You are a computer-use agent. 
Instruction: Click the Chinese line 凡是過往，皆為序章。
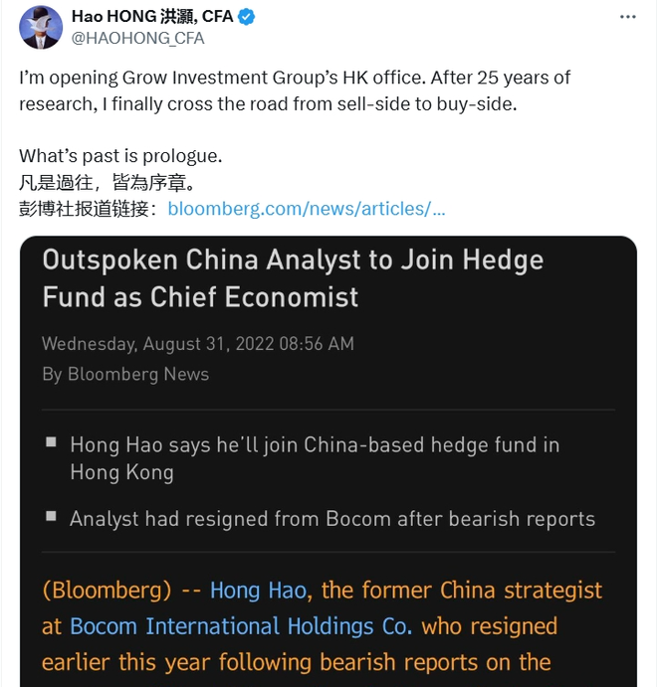(x=107, y=183)
